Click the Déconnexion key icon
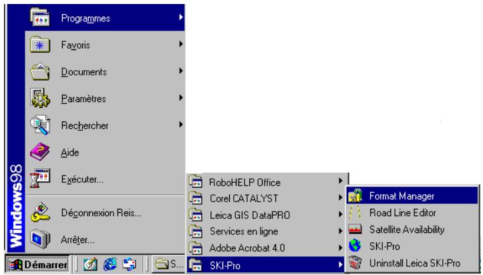Image resolution: width=483 pixels, height=275 pixels. click(40, 212)
